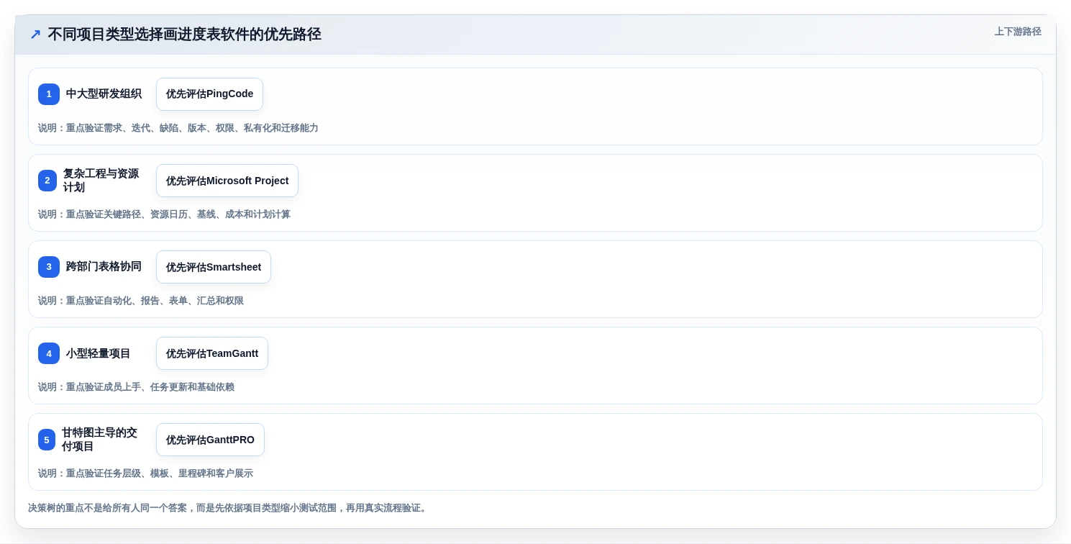Click the 小型轻量项目 label
This screenshot has height=544, width=1071.
coord(99,353)
